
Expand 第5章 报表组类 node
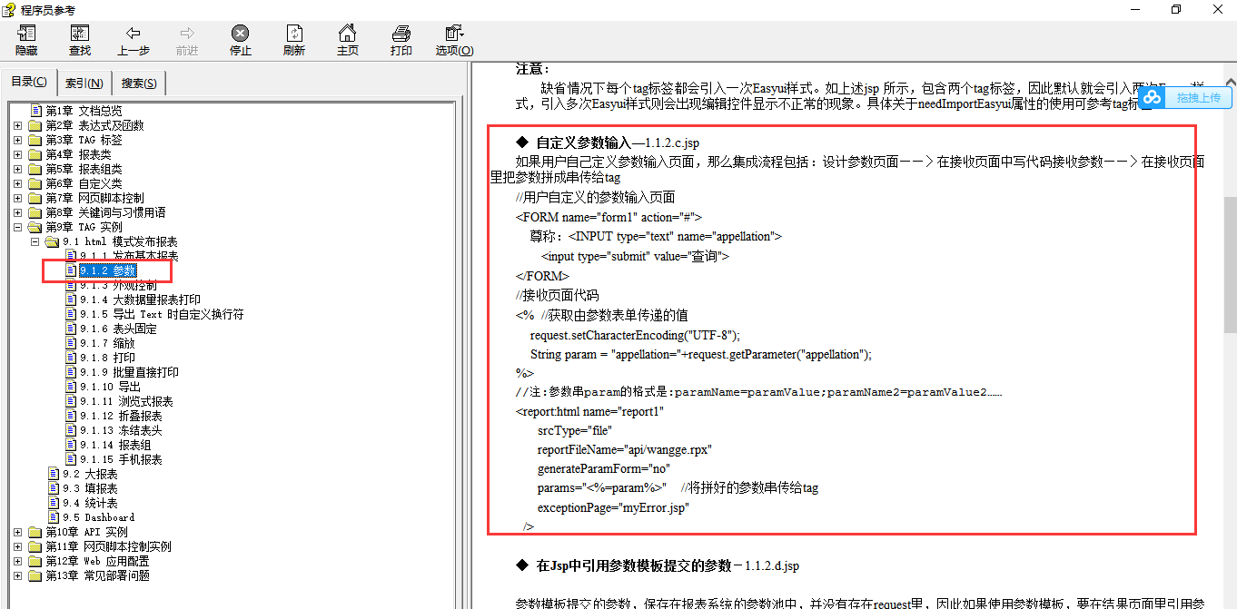(x=18, y=169)
